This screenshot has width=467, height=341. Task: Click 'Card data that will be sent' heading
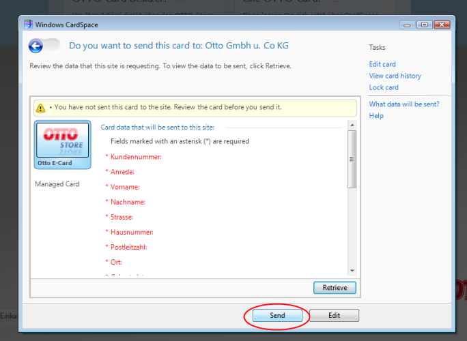pyautogui.click(x=157, y=128)
